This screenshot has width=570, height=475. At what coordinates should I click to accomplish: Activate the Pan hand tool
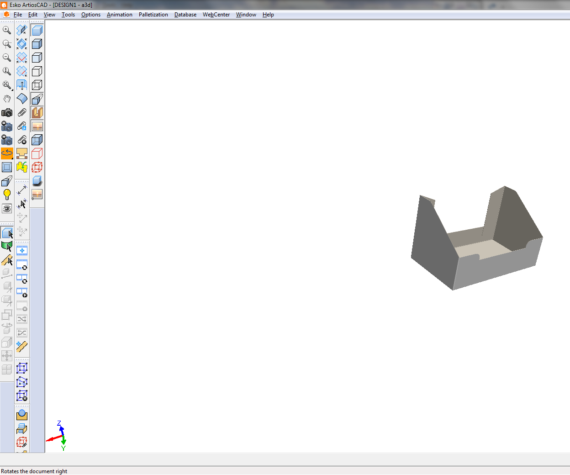click(7, 99)
